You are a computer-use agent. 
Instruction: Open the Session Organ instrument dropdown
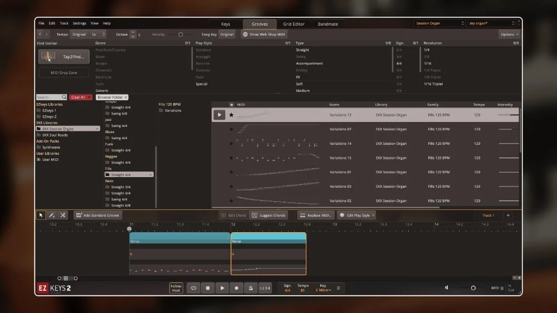[439, 23]
